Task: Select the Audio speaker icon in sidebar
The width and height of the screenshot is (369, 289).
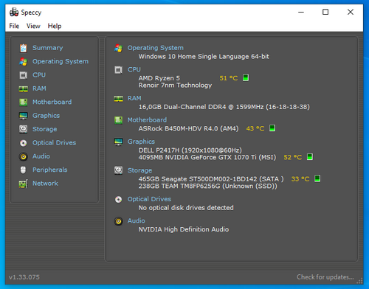Action: click(24, 156)
